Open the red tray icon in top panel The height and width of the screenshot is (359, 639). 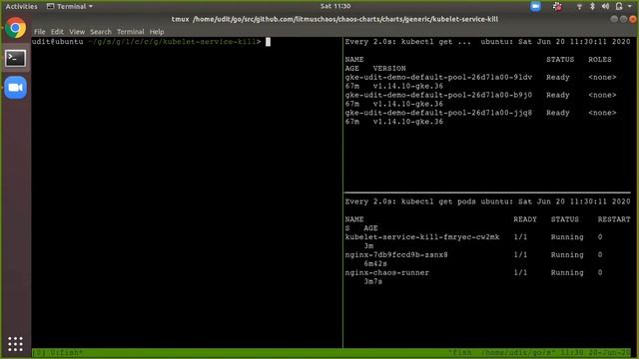(557, 6)
